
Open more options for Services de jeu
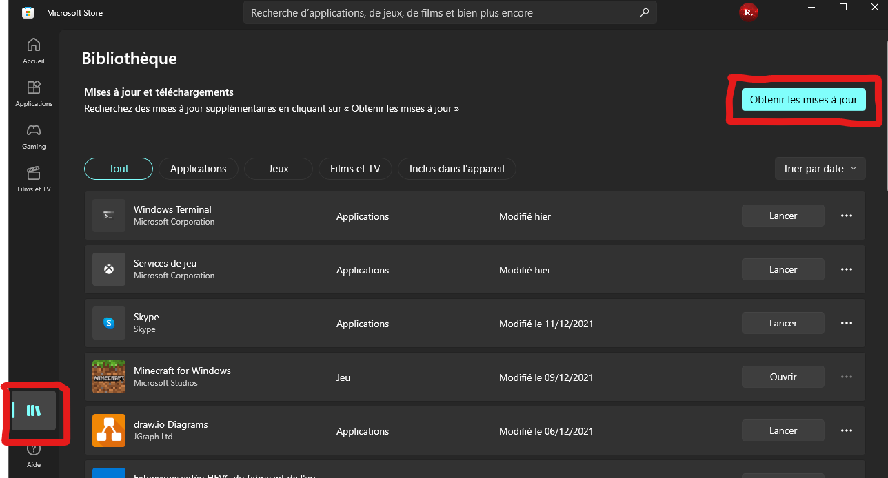coord(847,269)
